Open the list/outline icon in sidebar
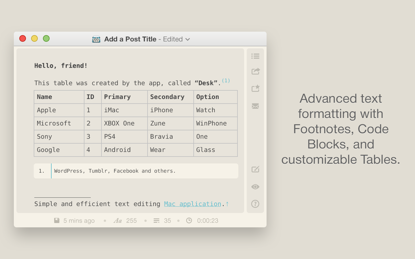This screenshot has width=415, height=259. [255, 56]
